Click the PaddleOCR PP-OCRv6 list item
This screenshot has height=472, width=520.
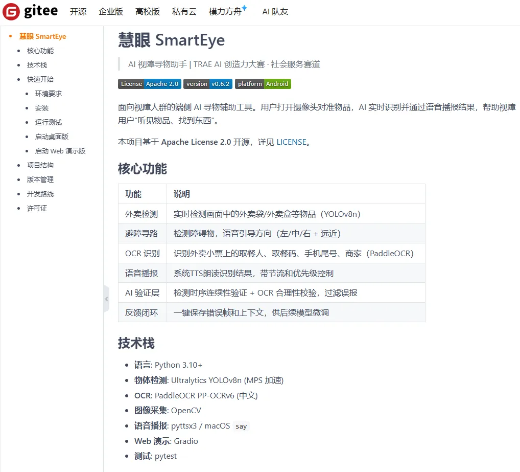pos(196,396)
